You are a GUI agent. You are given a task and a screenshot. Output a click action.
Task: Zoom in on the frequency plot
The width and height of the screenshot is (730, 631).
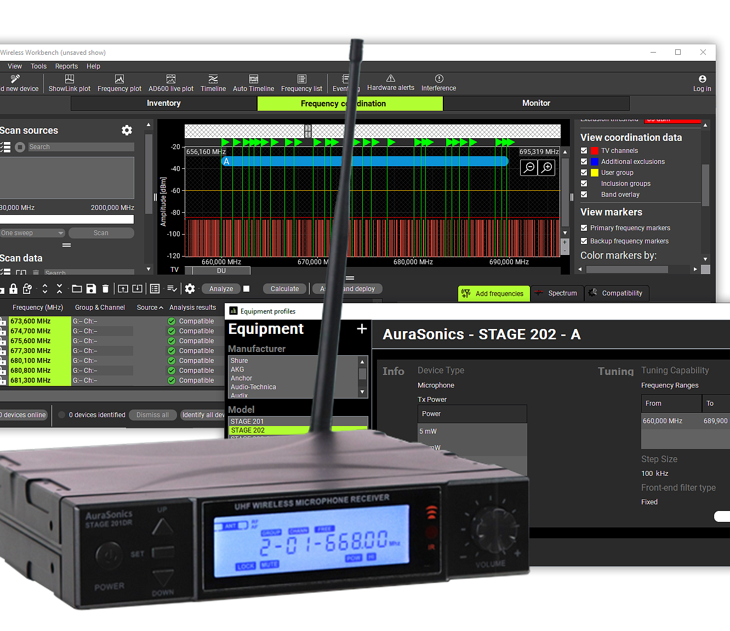546,168
